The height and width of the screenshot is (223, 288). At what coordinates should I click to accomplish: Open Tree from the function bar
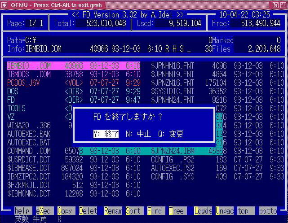[x=178, y=211]
